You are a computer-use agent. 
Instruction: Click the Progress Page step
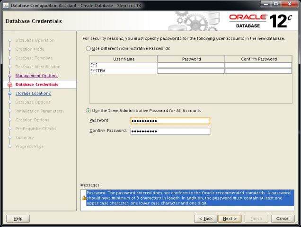[29, 147]
